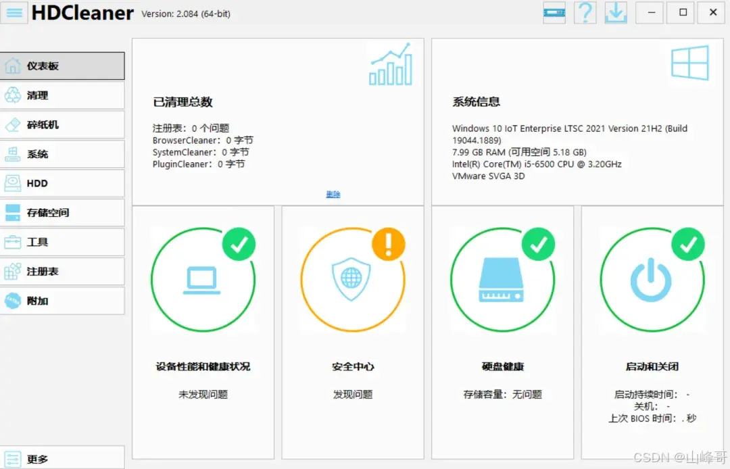Open the 仪表板 dashboard tab
The width and height of the screenshot is (730, 469).
(62, 66)
